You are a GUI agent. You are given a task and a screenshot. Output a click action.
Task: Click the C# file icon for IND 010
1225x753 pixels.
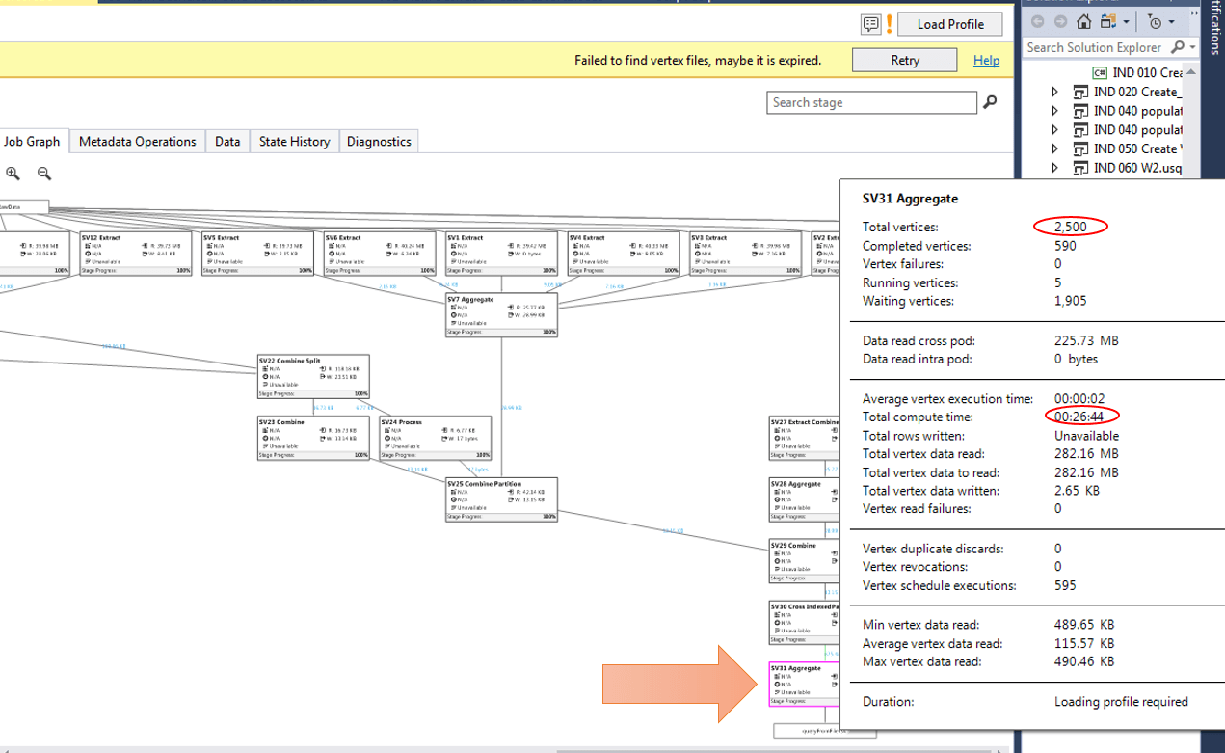click(x=1100, y=72)
